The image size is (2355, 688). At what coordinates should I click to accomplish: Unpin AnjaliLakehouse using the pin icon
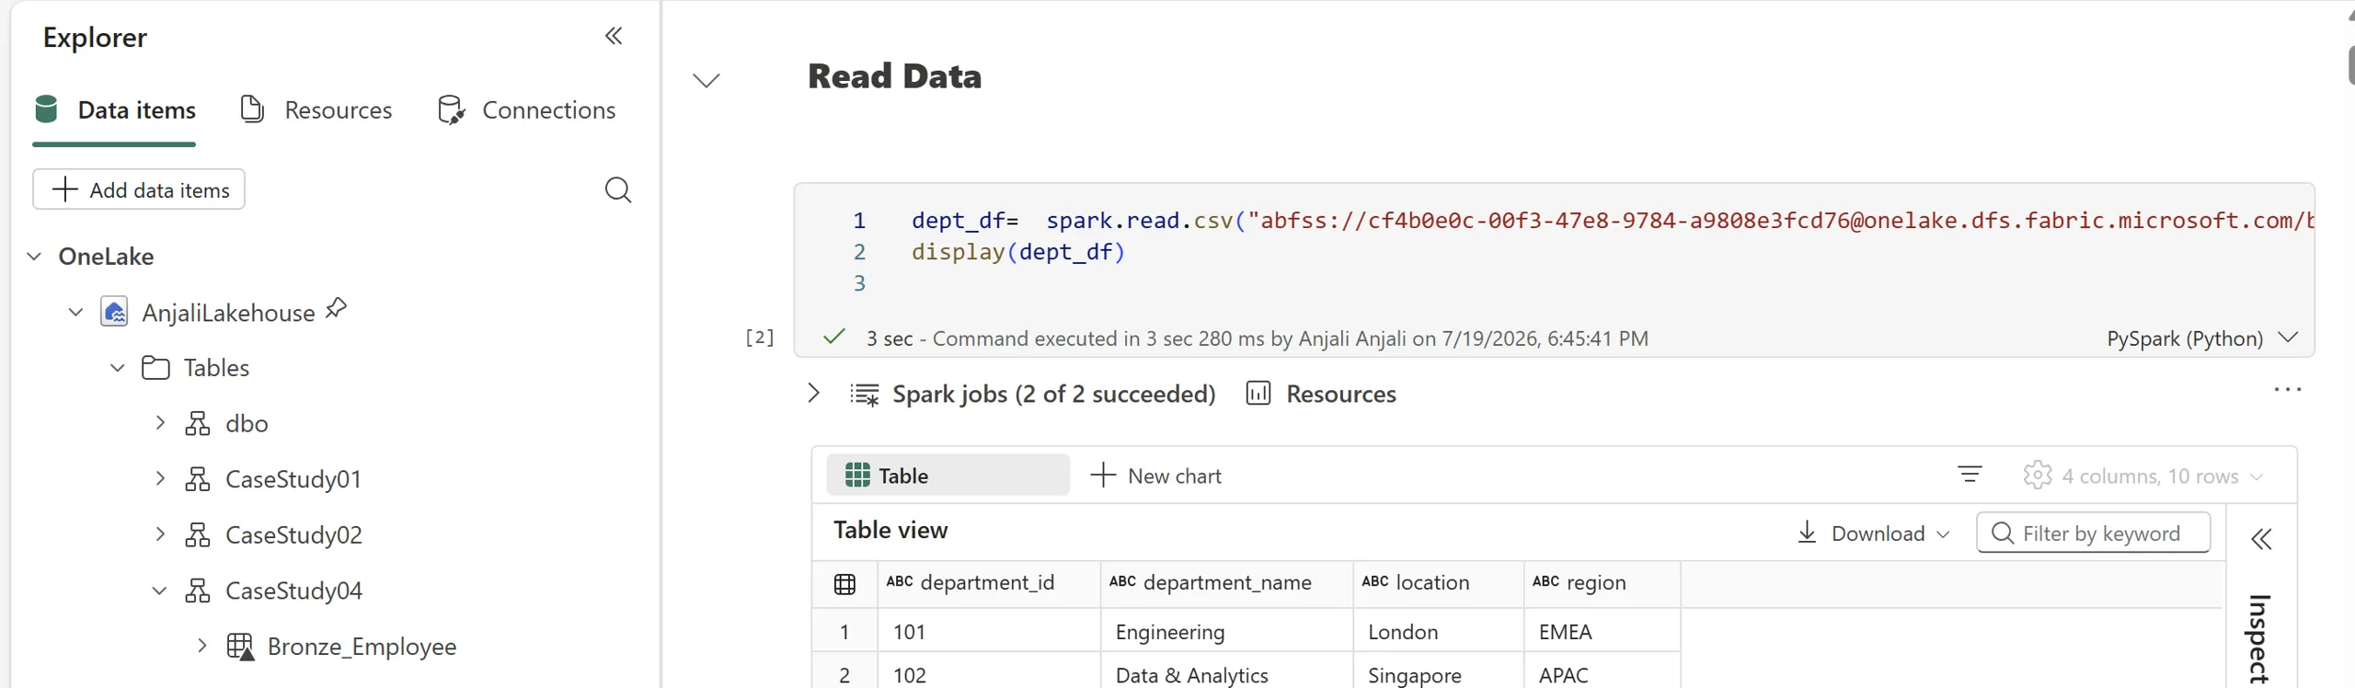pyautogui.click(x=337, y=308)
